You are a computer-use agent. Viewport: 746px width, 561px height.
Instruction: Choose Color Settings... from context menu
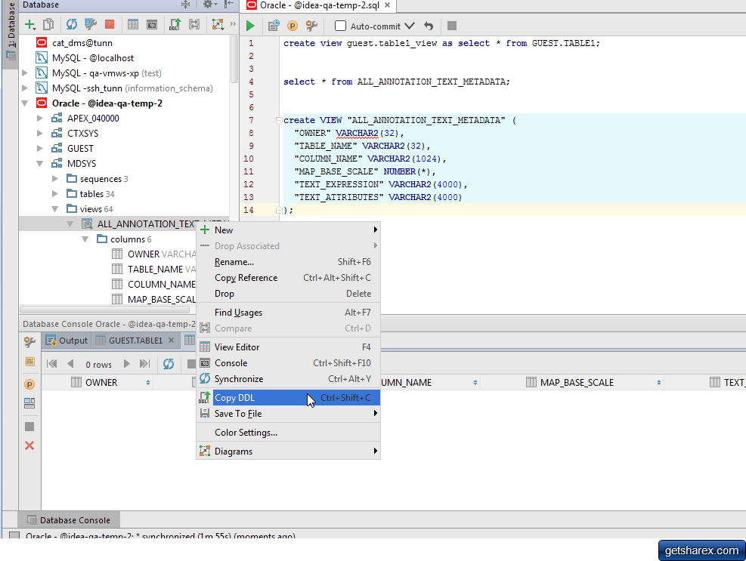[288, 433]
